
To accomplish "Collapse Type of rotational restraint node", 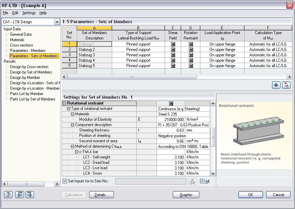I will pos(68,109).
